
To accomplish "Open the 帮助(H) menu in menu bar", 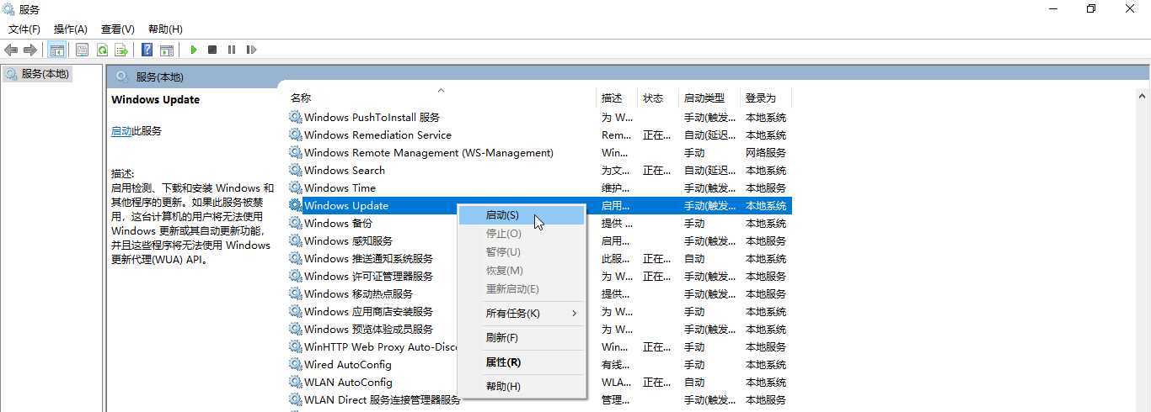I will 165,29.
